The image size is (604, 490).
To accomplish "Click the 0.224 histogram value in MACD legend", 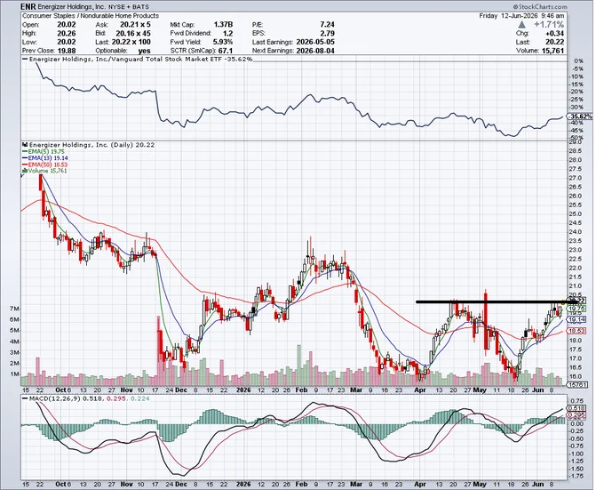I will 139,398.
